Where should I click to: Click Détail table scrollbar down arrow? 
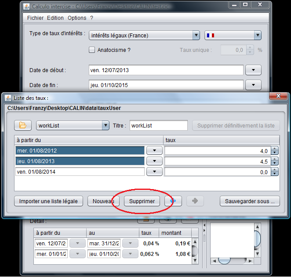point(195,260)
